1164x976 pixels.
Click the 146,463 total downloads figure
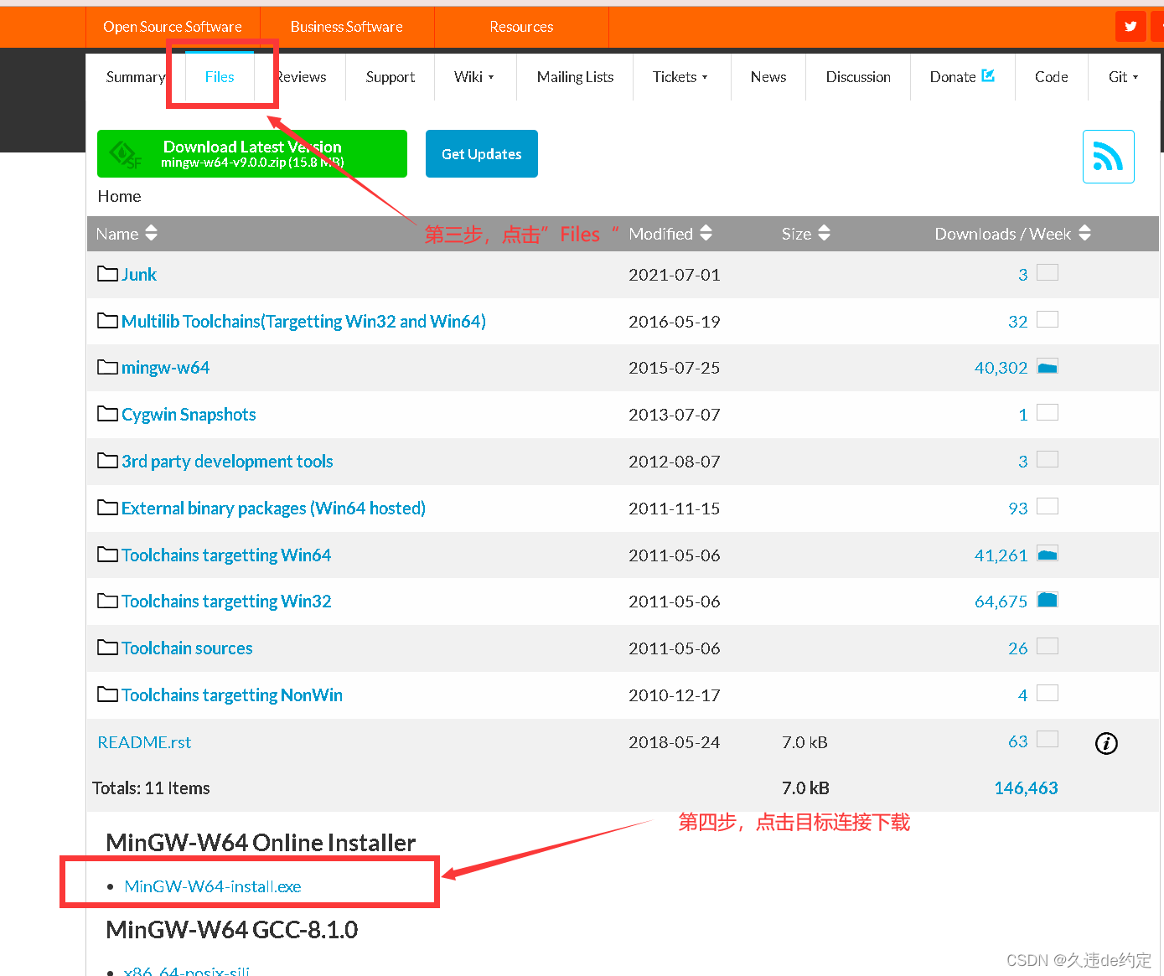coord(1026,788)
